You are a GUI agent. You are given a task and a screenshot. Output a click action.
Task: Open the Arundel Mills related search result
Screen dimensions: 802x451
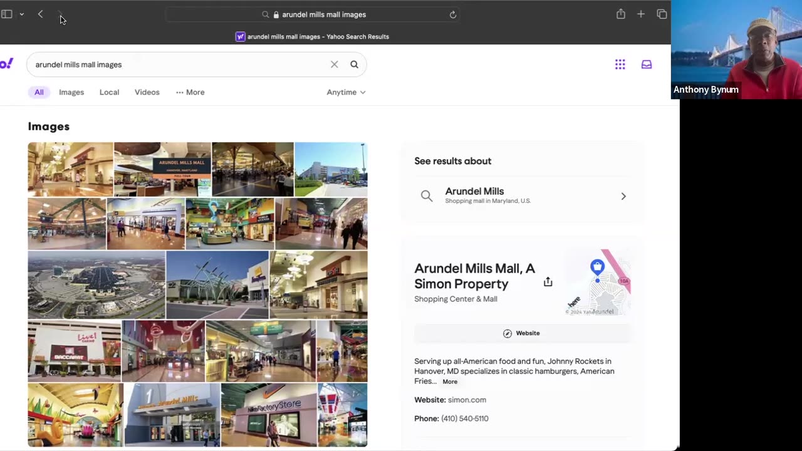(523, 196)
